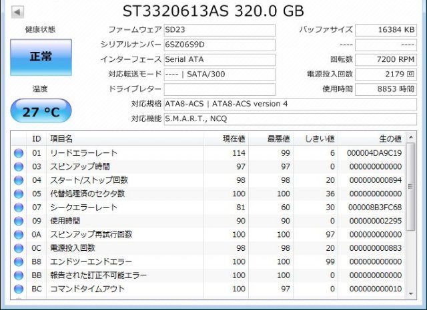Click current value 114 in row 01
Image resolution: width=427 pixels, height=310 pixels.
coord(239,153)
